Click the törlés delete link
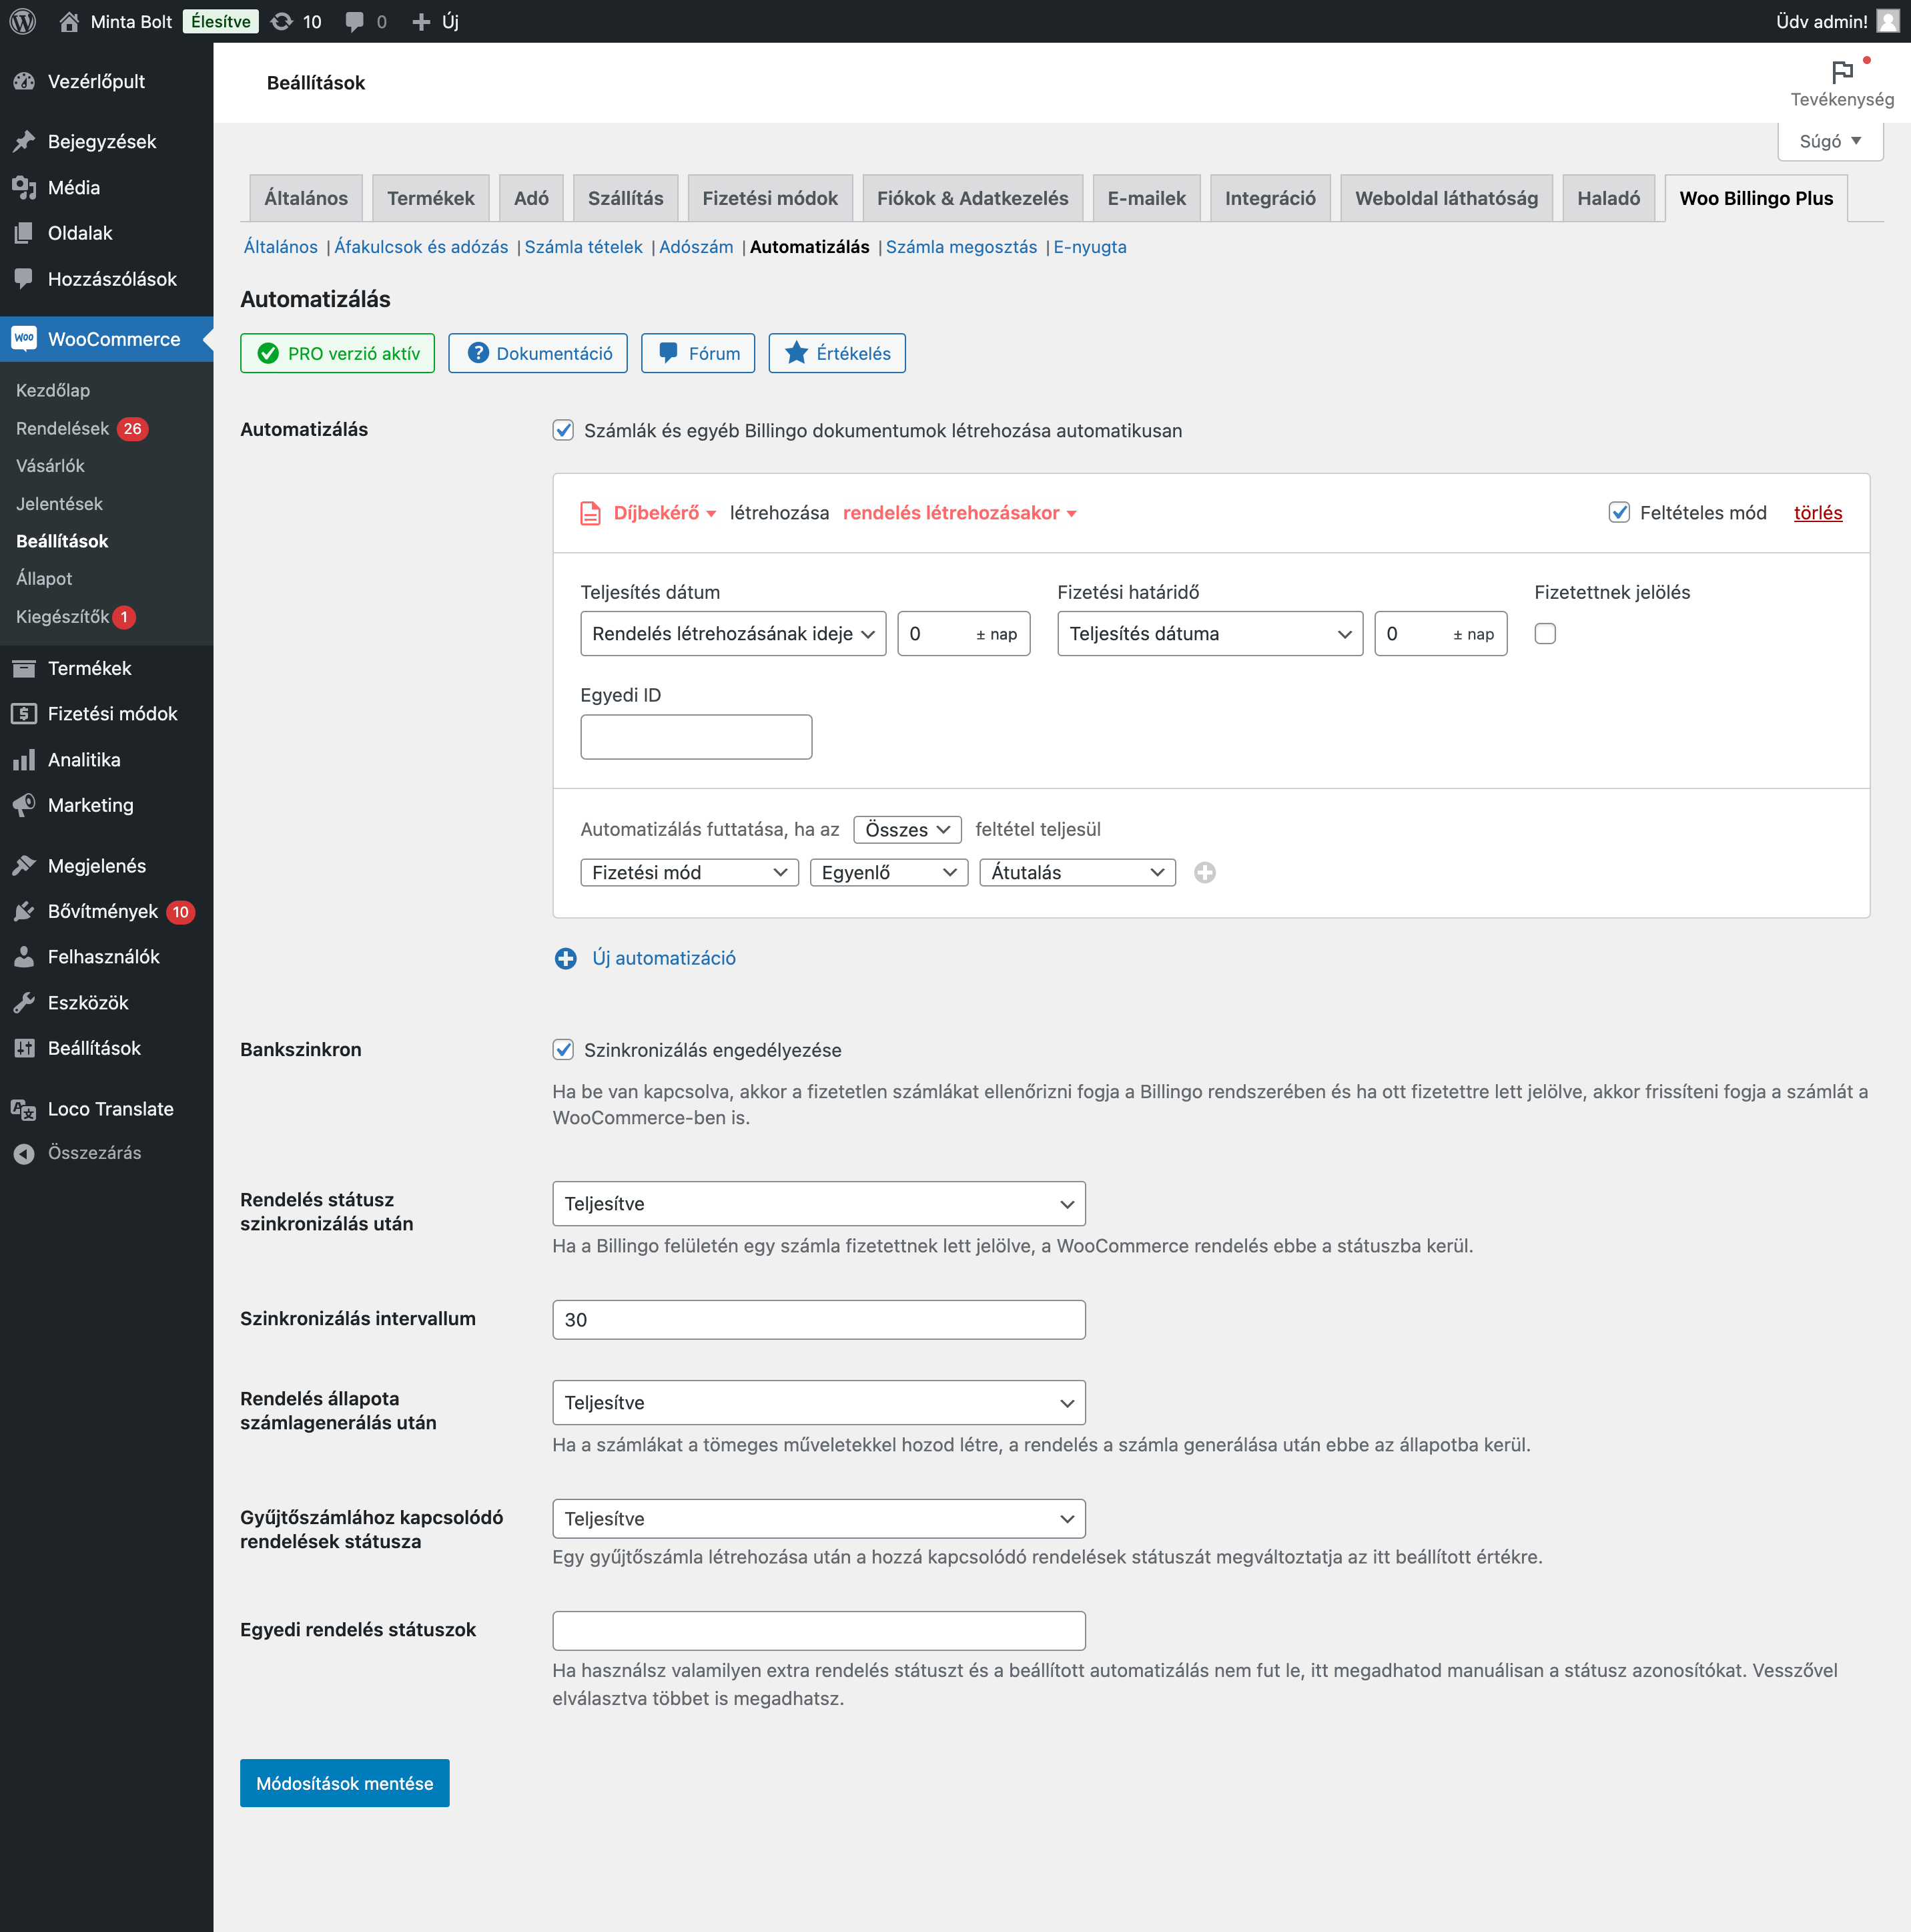1911x1932 pixels. coord(1818,512)
